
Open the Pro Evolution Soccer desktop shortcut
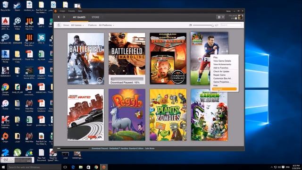(29, 73)
